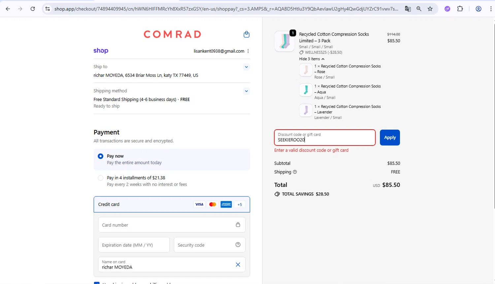The image size is (495, 284).
Task: Click the strikethrough $114.00 price
Action: 393,34
